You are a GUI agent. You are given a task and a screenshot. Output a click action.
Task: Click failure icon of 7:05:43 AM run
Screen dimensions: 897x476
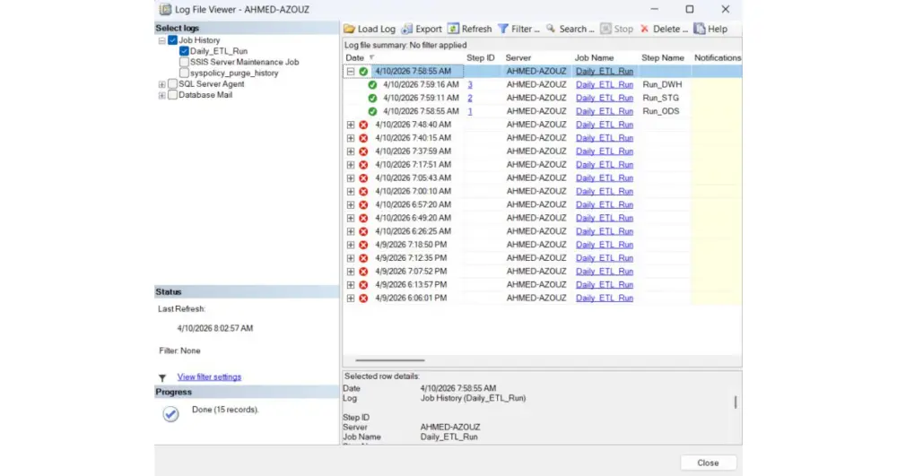[x=363, y=177]
